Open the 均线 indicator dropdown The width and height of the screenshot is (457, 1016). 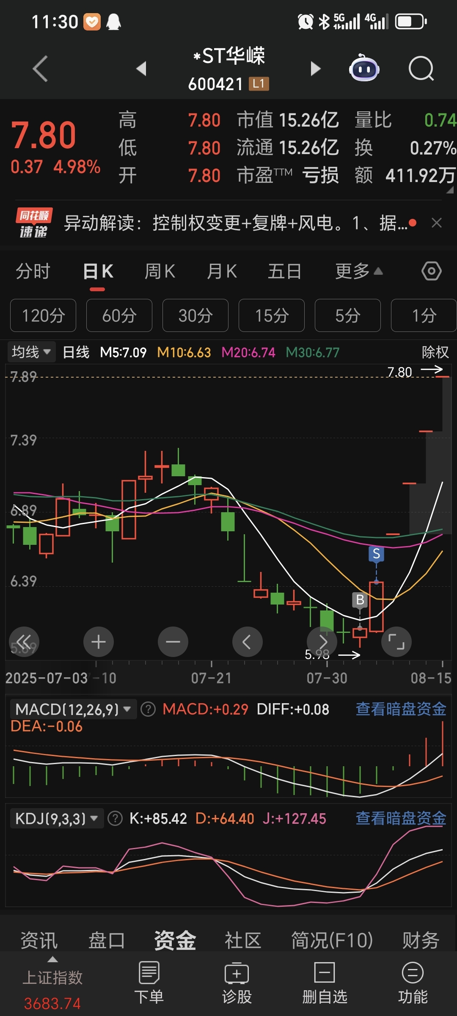pos(31,352)
